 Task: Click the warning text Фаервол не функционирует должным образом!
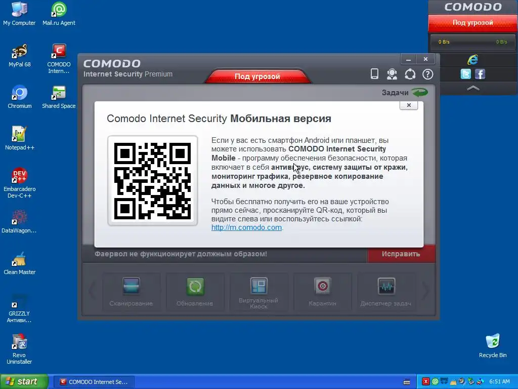pyautogui.click(x=181, y=254)
